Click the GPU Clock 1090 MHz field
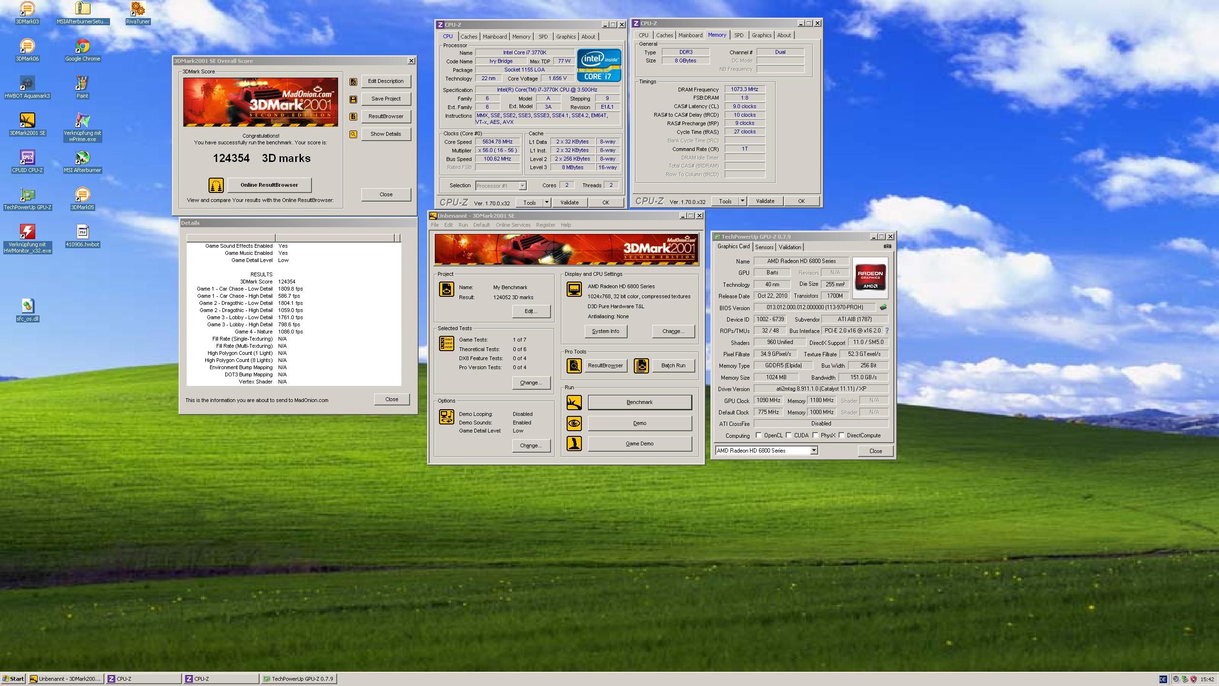This screenshot has height=686, width=1219. coord(769,400)
